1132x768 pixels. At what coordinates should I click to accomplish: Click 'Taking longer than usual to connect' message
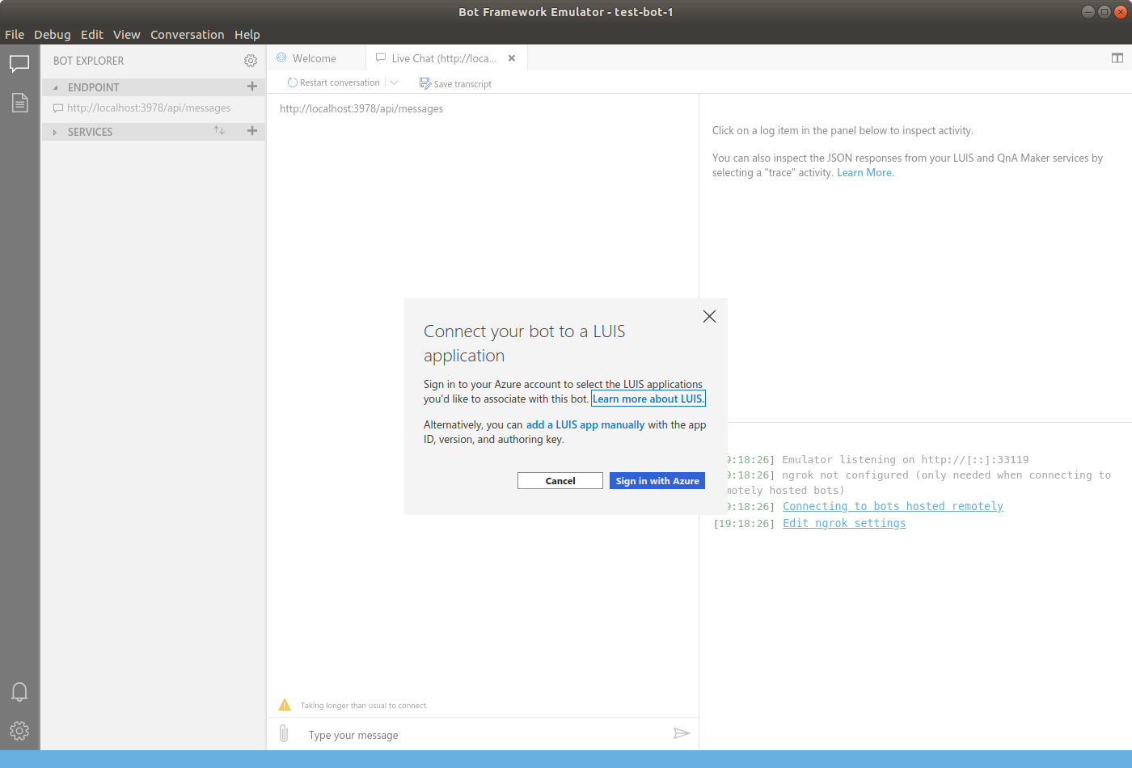(x=364, y=706)
